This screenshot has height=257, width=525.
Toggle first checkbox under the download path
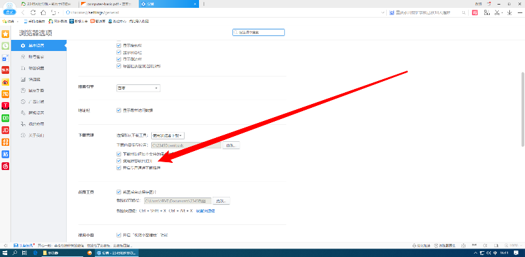(118, 154)
